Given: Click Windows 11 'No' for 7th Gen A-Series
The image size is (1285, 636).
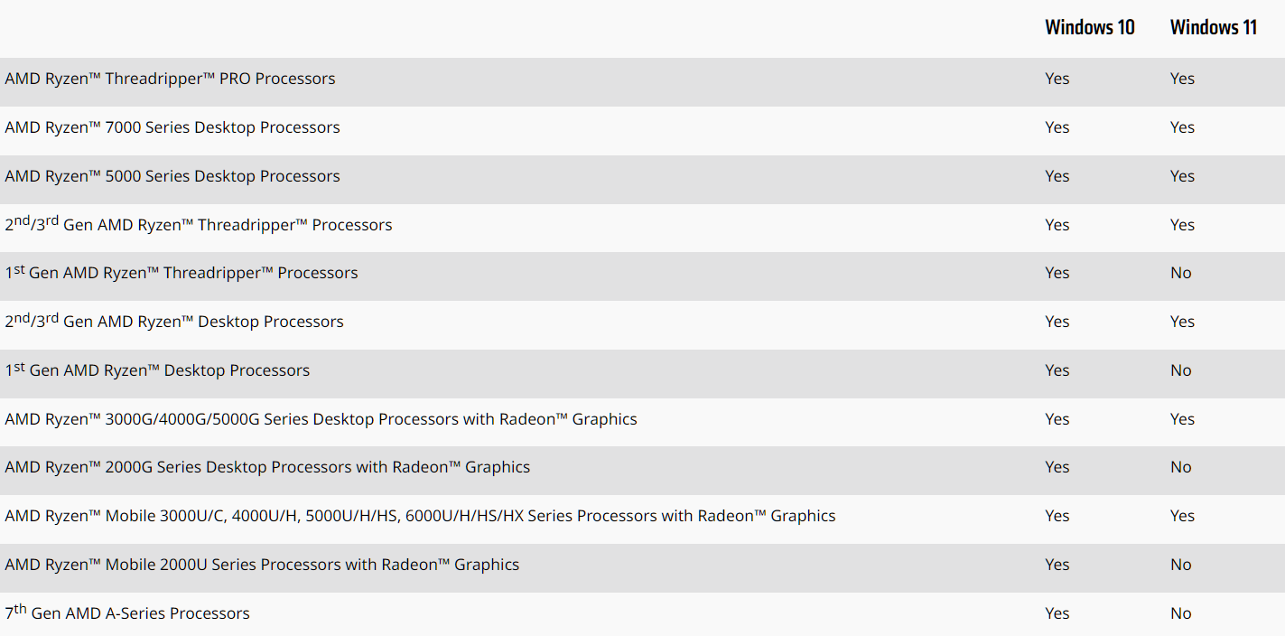Looking at the screenshot, I should click(1181, 613).
